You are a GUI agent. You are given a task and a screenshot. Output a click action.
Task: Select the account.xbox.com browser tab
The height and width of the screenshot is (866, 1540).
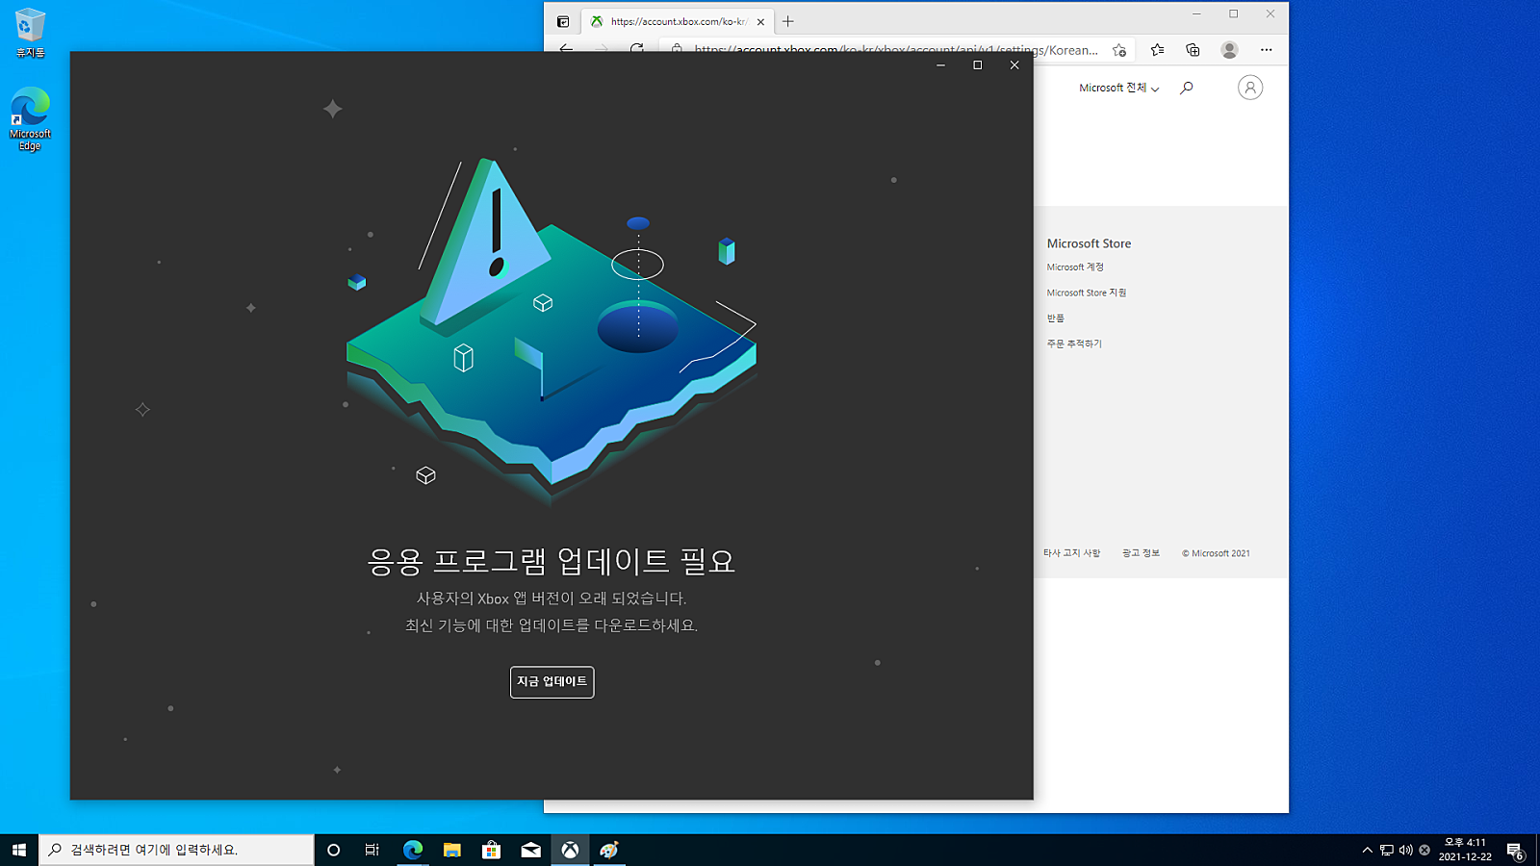[x=679, y=21]
